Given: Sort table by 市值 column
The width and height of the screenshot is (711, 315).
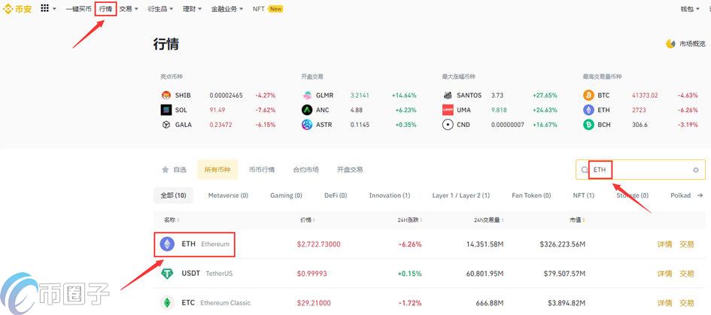Looking at the screenshot, I should point(577,220).
